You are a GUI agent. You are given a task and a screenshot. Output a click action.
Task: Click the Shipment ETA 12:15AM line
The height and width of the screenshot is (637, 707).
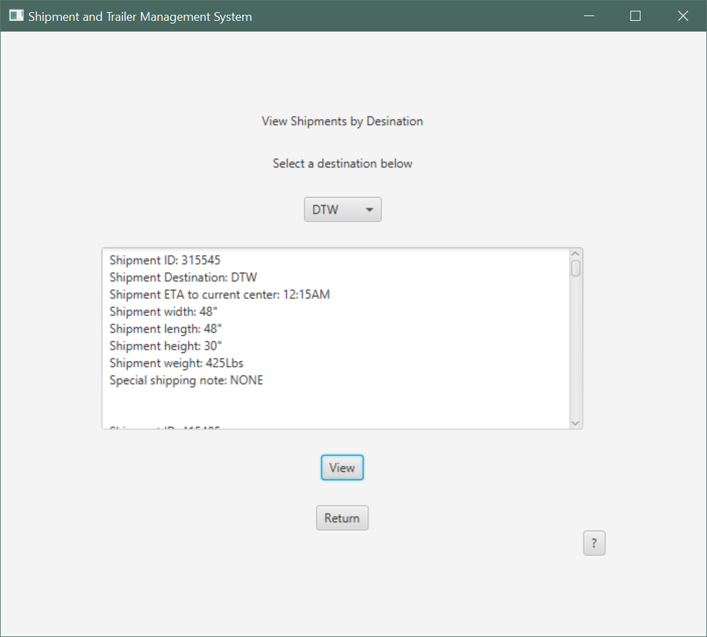[219, 294]
